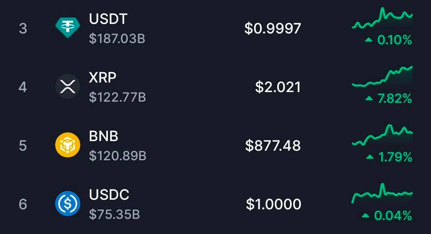Click BNB's 1.79% change indicator

pyautogui.click(x=389, y=157)
